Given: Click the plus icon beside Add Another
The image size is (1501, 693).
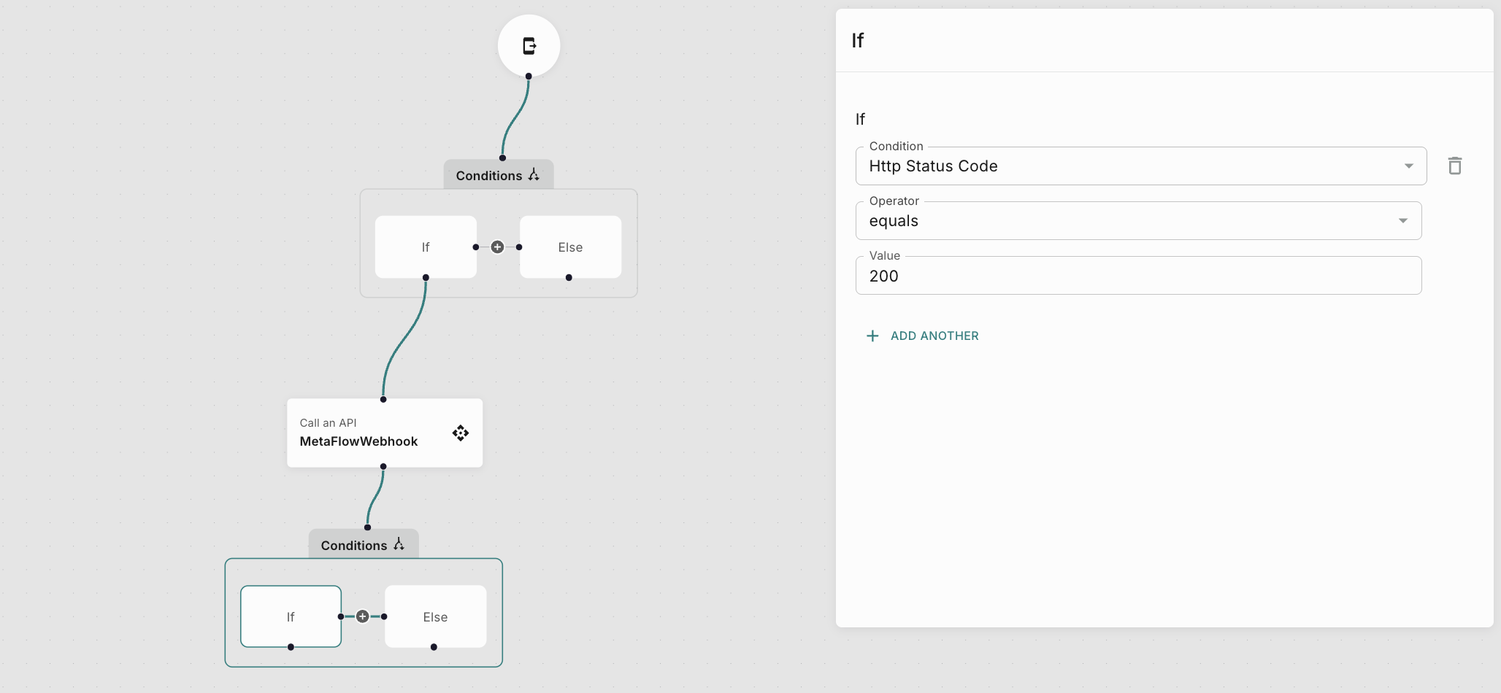Looking at the screenshot, I should pos(872,336).
